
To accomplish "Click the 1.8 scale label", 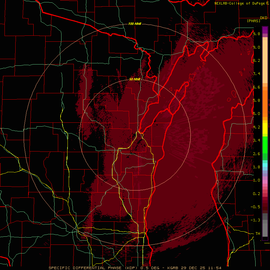I will coord(256,167).
